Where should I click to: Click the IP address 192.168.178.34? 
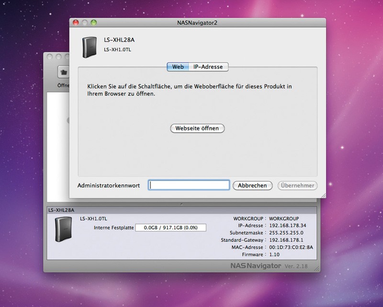pyautogui.click(x=288, y=226)
